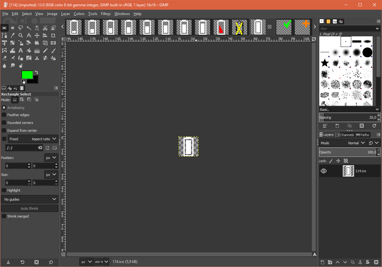Activate the Eraser tool

pyautogui.click(x=4, y=58)
